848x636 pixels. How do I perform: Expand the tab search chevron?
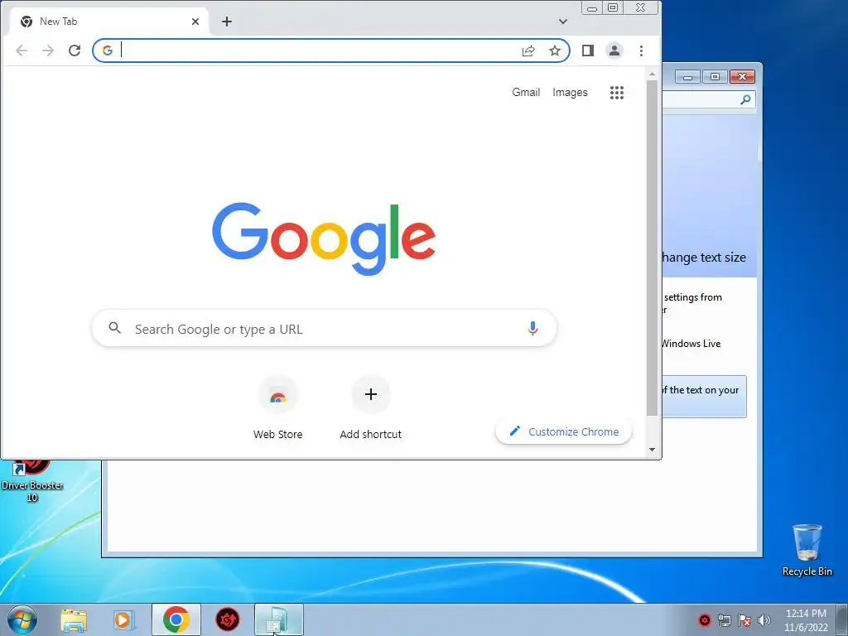(563, 22)
